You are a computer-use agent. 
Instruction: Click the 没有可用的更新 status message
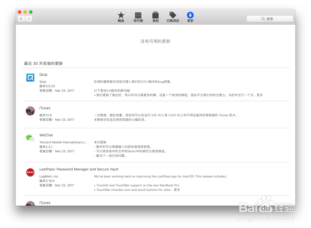click(x=155, y=41)
